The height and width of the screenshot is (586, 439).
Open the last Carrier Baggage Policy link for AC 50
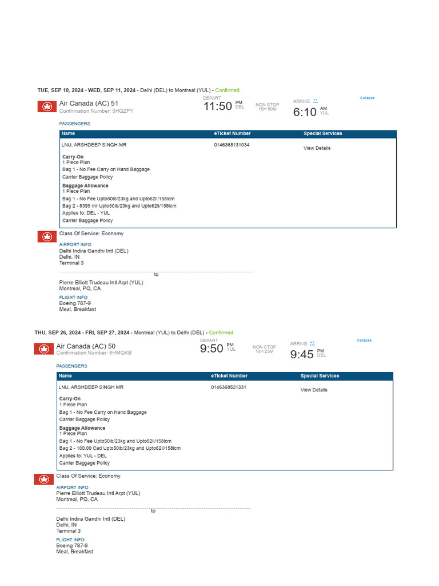pyautogui.click(x=85, y=463)
